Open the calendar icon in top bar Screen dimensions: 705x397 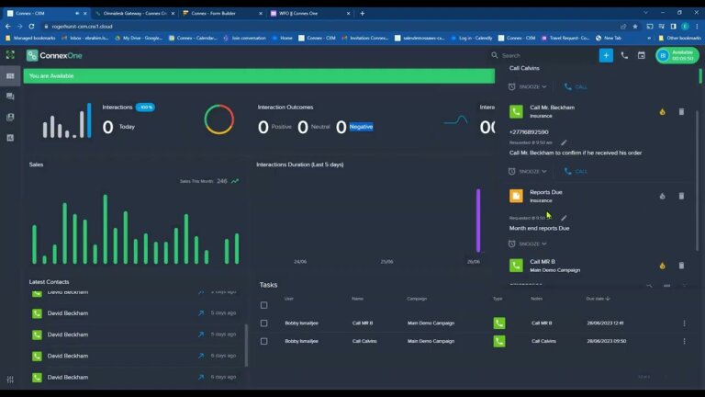pyautogui.click(x=641, y=55)
